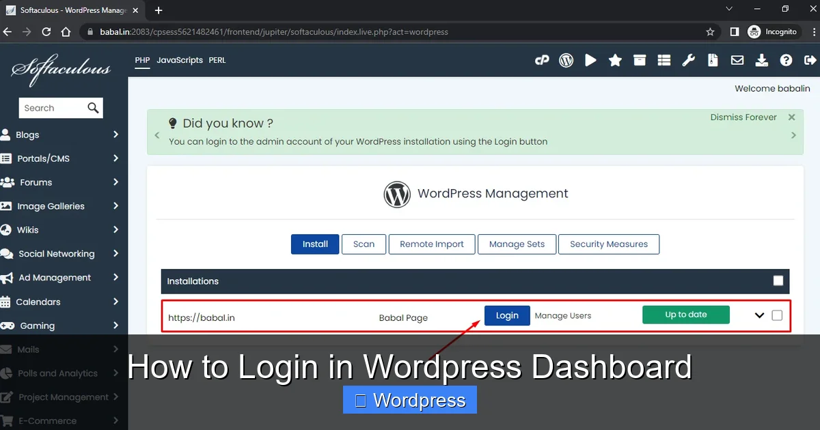Open the demos play icon
The height and width of the screenshot is (430, 820).
[x=590, y=60]
